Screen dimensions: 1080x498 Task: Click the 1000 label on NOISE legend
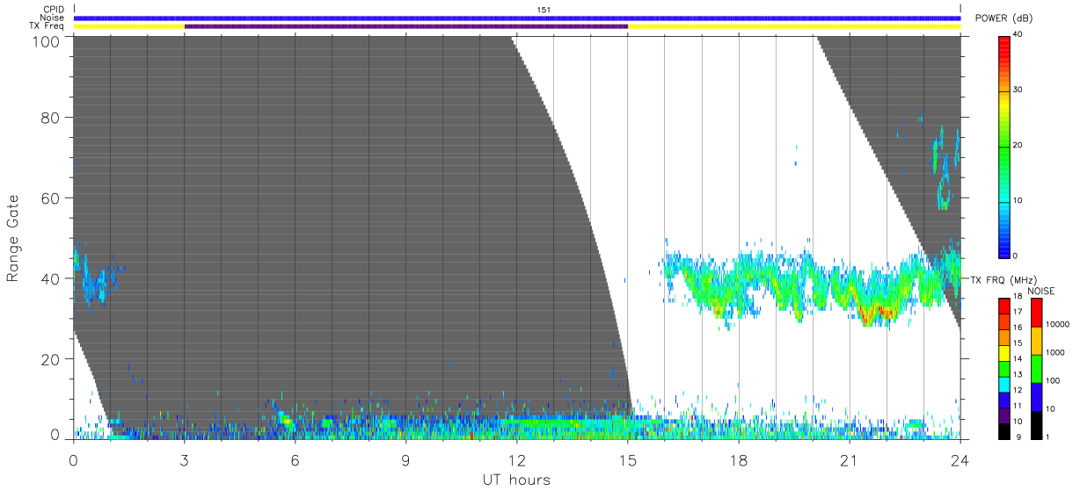[1054, 352]
